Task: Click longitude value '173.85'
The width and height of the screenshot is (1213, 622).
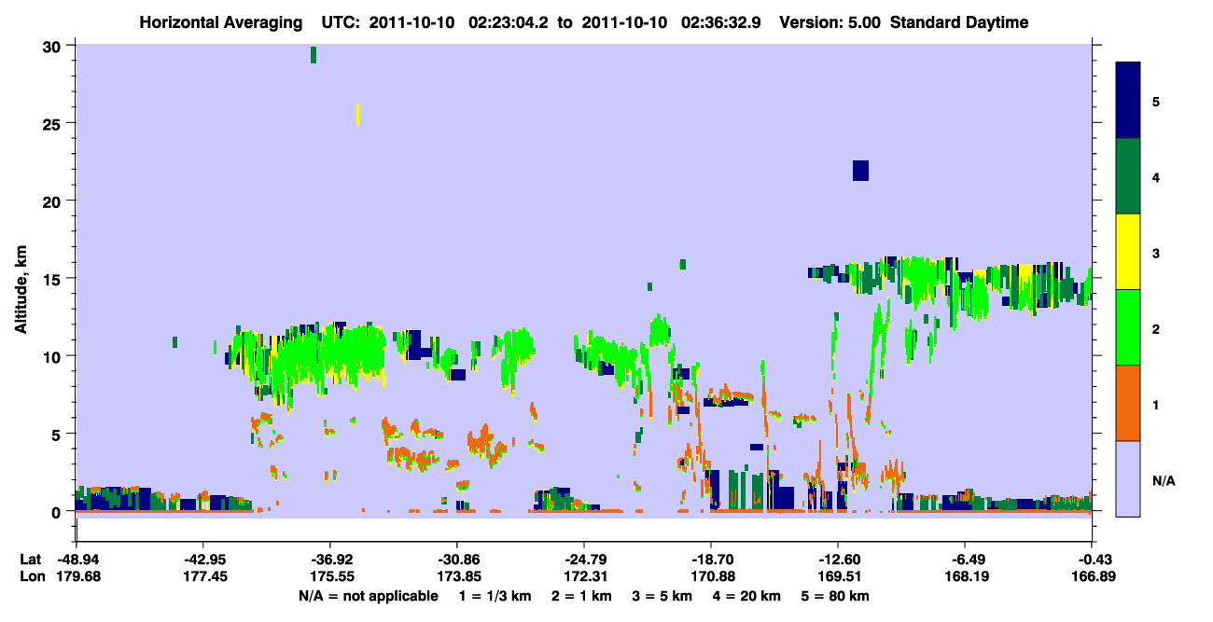Action: pos(457,577)
